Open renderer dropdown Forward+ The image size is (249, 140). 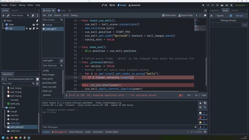[241, 5]
